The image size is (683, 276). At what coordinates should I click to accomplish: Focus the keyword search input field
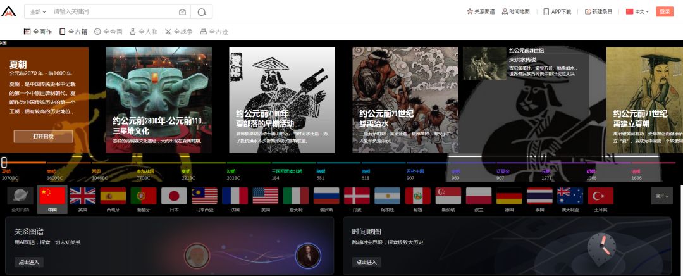113,12
